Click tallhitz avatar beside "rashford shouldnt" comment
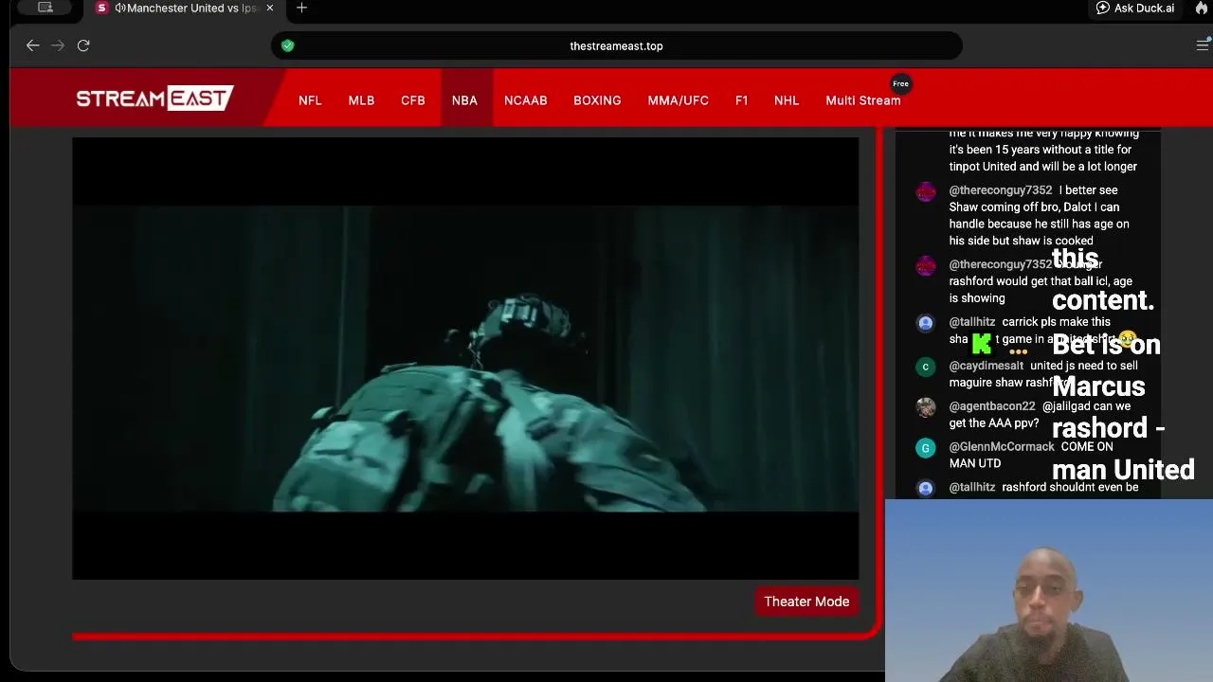The image size is (1213, 682). (926, 488)
